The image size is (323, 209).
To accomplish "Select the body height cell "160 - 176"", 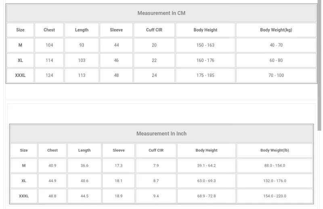I will point(205,61).
